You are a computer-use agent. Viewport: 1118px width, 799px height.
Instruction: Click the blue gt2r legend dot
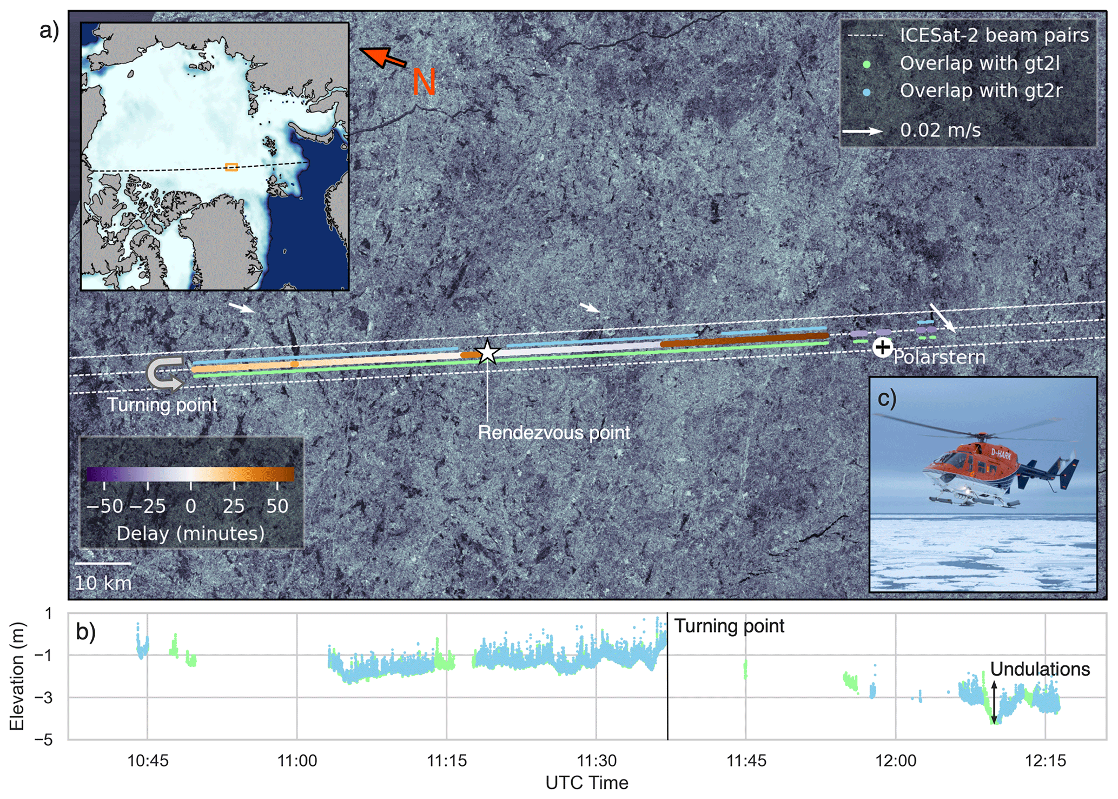coord(866,92)
